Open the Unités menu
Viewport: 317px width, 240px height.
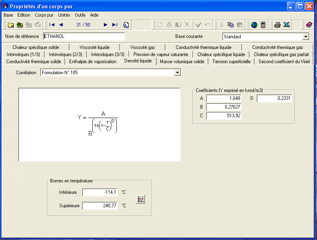64,15
